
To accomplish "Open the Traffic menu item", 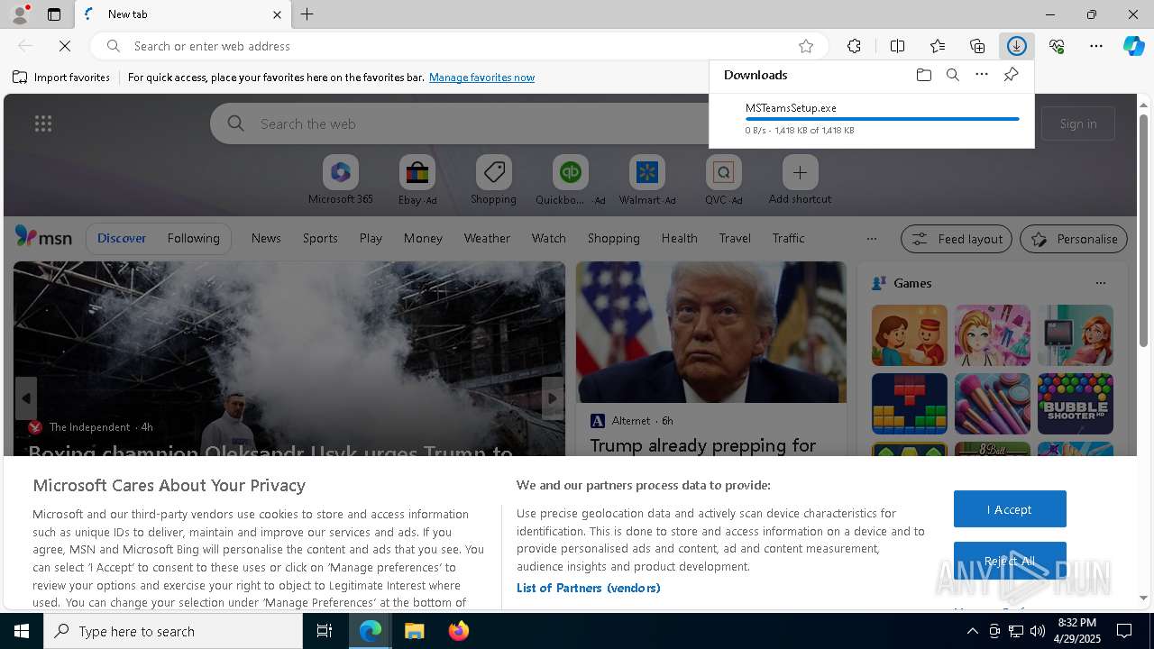I will click(788, 238).
